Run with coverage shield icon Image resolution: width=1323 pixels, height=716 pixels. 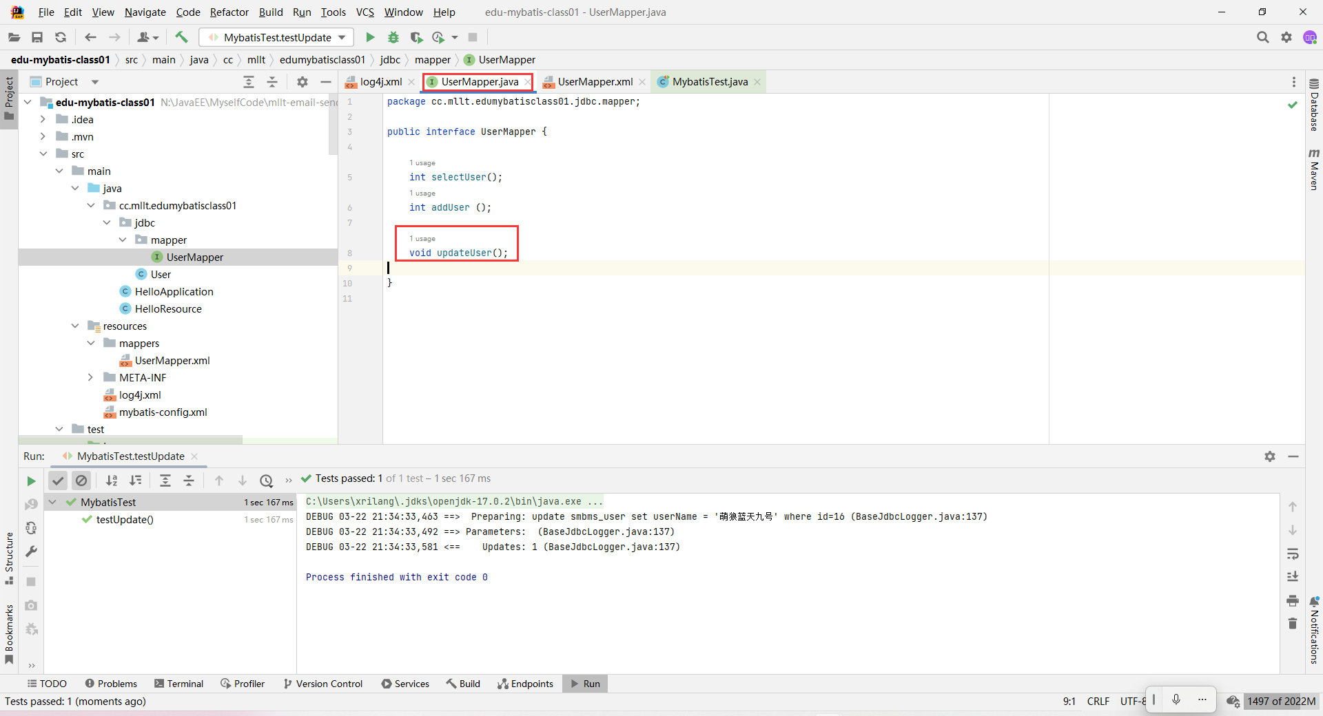pos(416,37)
